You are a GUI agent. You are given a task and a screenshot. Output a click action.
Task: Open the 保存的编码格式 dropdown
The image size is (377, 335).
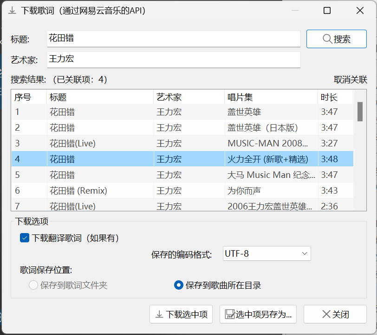(x=266, y=253)
